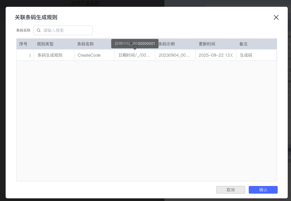This screenshot has width=291, height=201.
Task: Click the truncated 日期时间/_/00… rule cell
Action: click(x=135, y=55)
